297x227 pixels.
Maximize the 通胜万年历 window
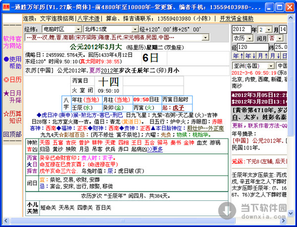[x=280, y=7]
